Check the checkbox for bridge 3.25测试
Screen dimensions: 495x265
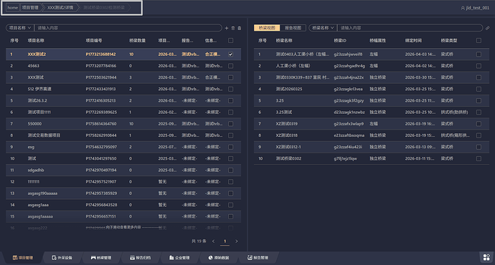[x=478, y=112]
